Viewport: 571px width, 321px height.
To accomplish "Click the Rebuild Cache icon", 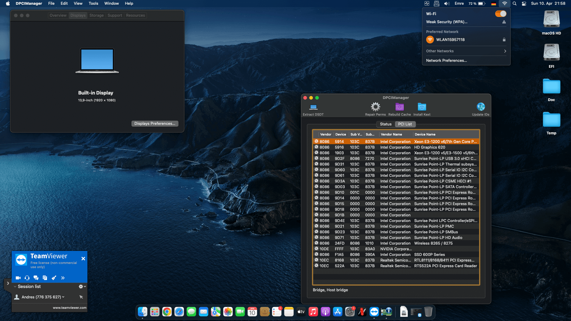I will click(399, 106).
